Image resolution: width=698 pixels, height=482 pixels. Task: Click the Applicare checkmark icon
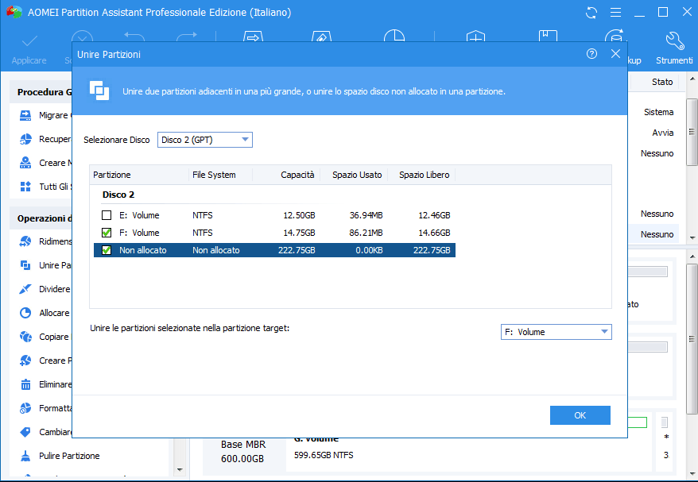pos(29,40)
